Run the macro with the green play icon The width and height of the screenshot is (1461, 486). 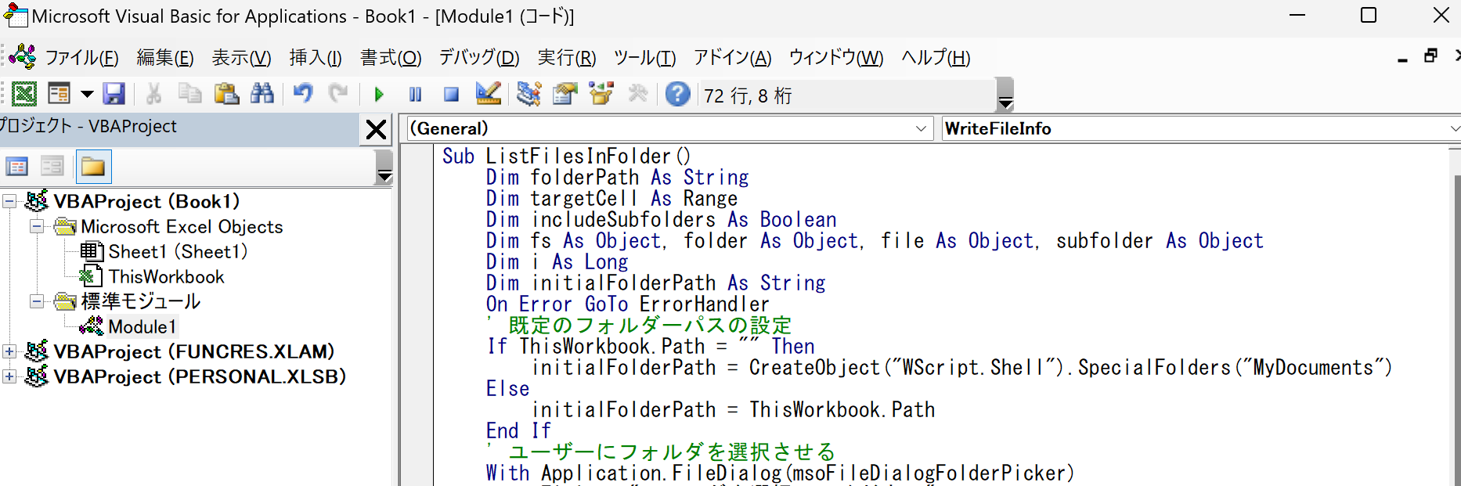(x=379, y=95)
